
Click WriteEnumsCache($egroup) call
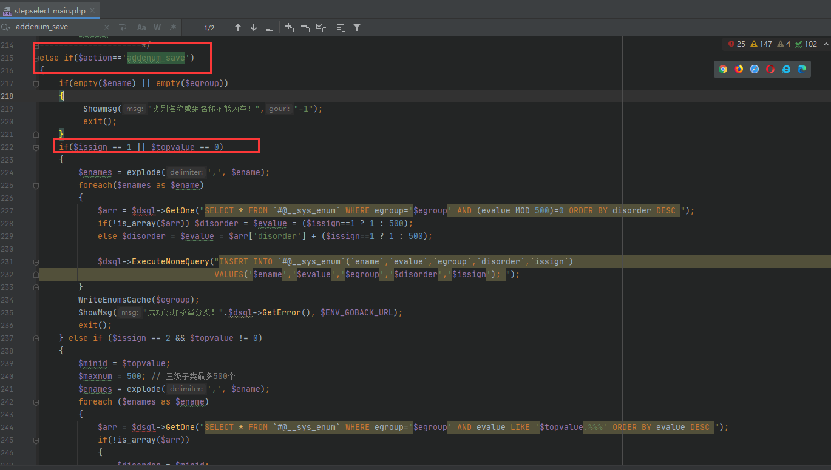pos(138,300)
